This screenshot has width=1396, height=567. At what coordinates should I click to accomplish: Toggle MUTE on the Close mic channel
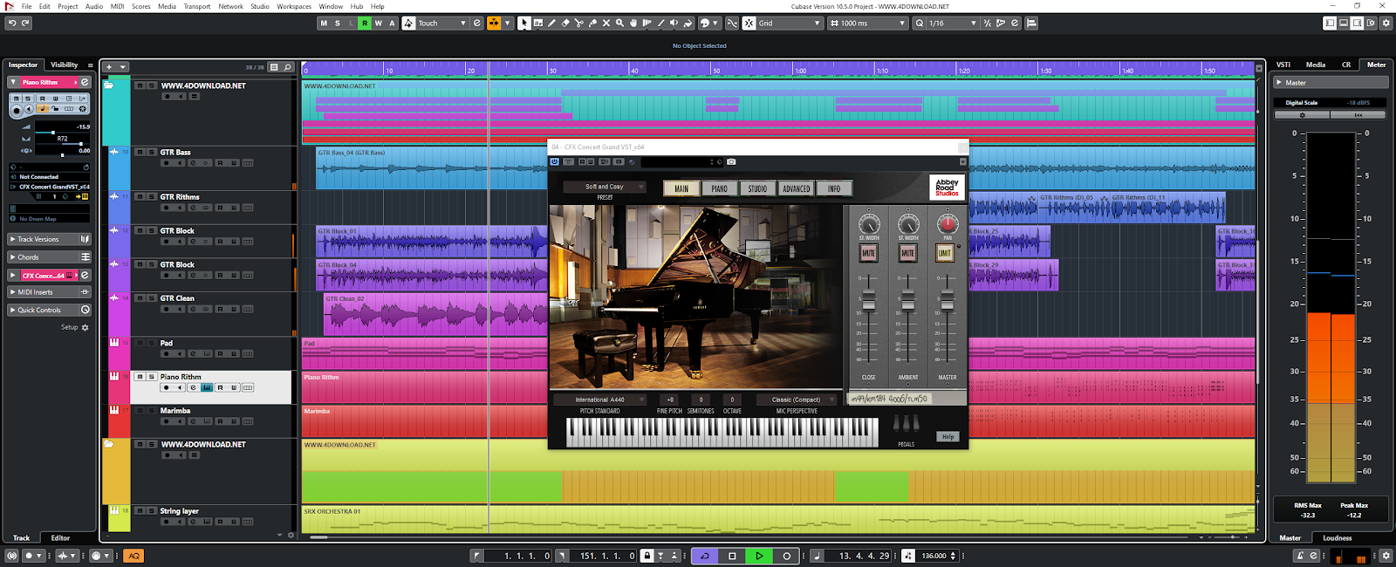coord(868,253)
